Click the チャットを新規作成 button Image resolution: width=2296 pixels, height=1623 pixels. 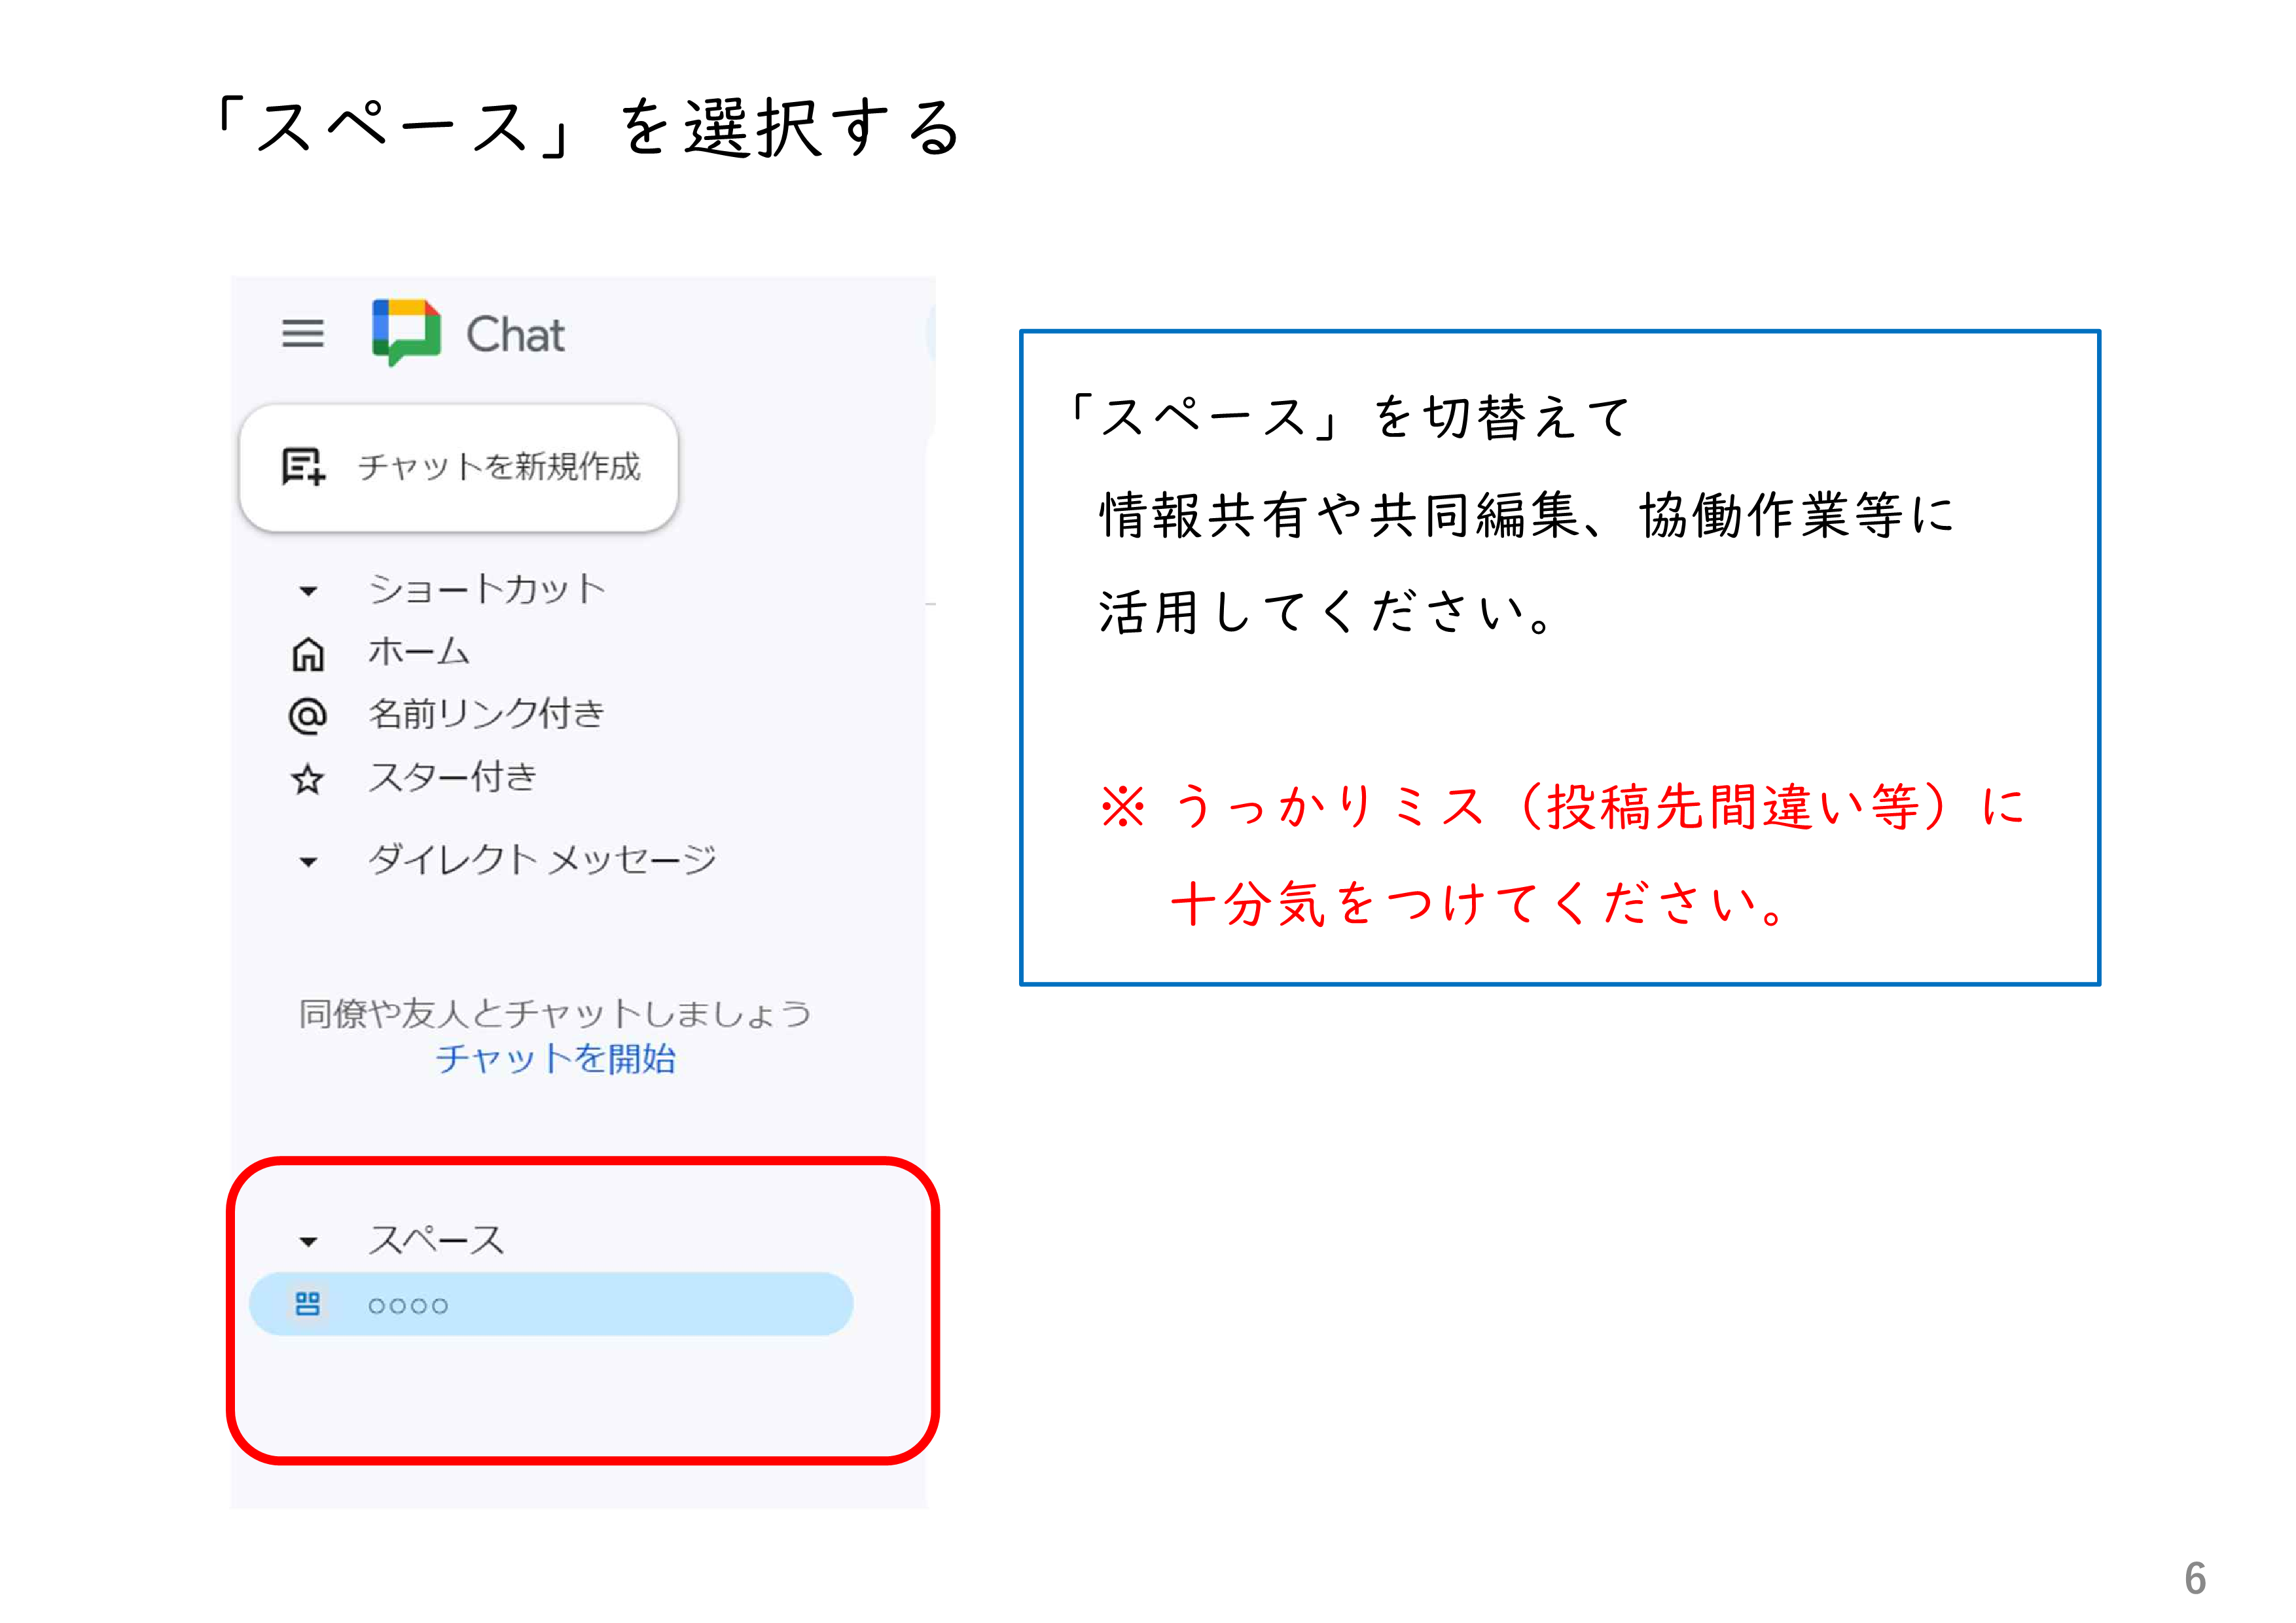(499, 466)
